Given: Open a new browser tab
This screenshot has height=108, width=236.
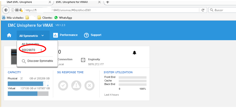Looking at the screenshot, I should click(x=107, y=2).
